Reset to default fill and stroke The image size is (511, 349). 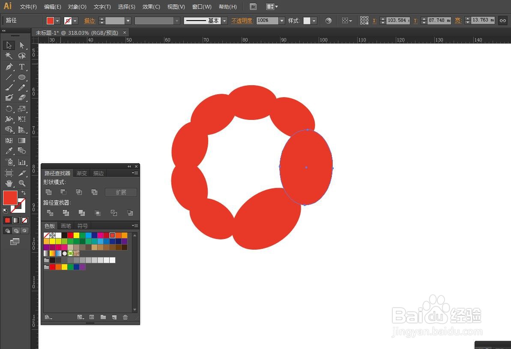point(5,211)
